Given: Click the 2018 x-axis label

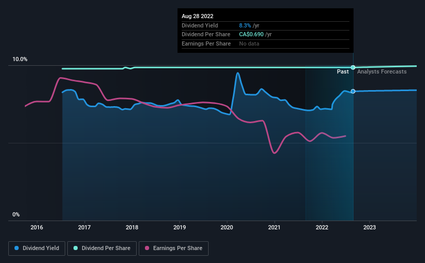Looking at the screenshot, I should (x=132, y=227).
